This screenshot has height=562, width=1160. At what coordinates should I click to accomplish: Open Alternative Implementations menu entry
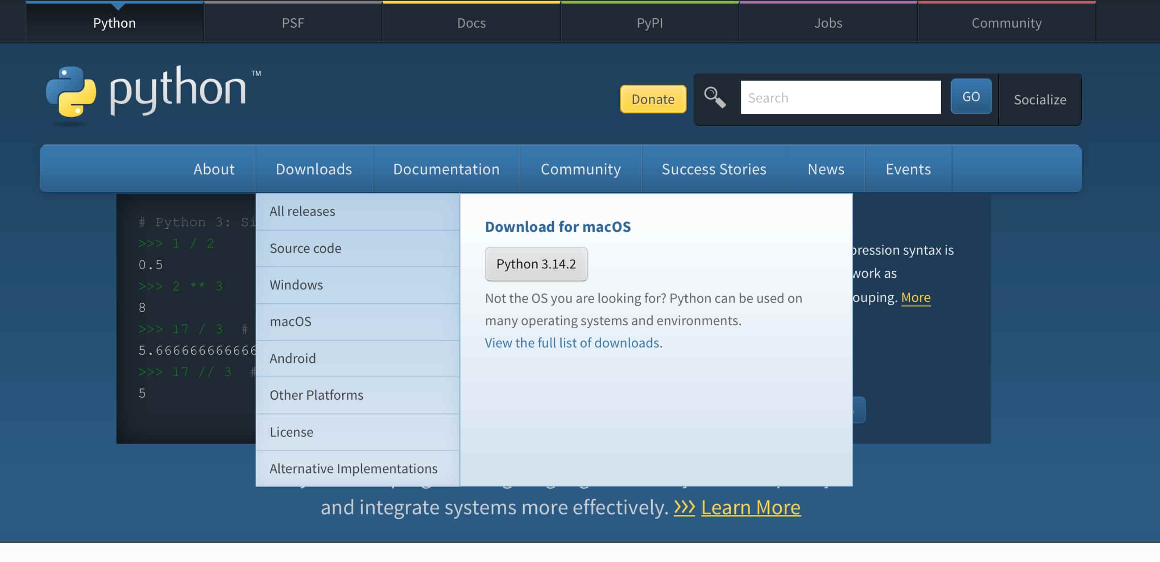[x=353, y=468]
